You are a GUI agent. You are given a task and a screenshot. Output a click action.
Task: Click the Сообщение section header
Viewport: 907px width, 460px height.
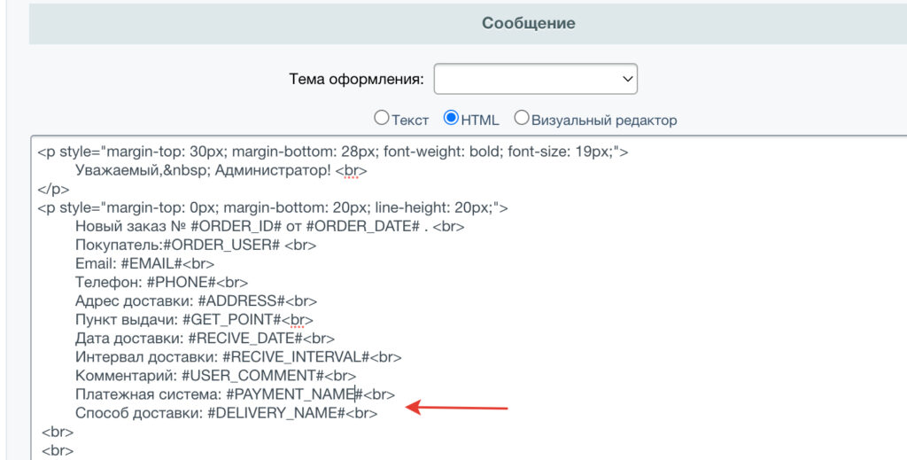click(x=528, y=23)
